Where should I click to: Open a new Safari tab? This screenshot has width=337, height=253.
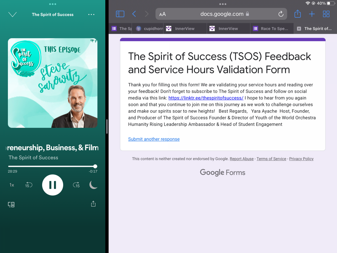(312, 14)
